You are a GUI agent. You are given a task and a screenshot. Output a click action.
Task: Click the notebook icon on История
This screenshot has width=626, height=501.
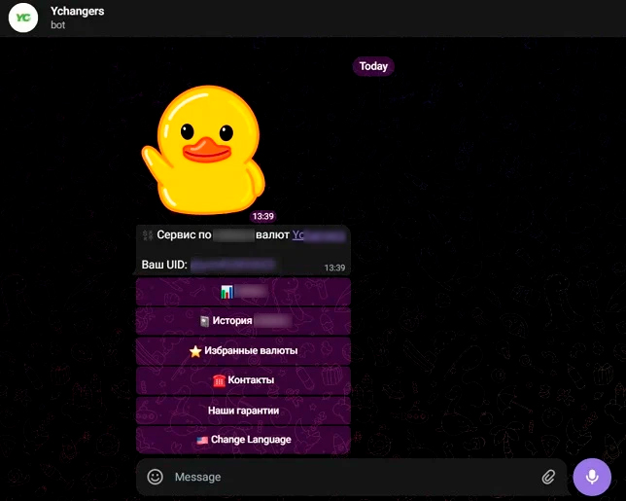click(x=204, y=320)
